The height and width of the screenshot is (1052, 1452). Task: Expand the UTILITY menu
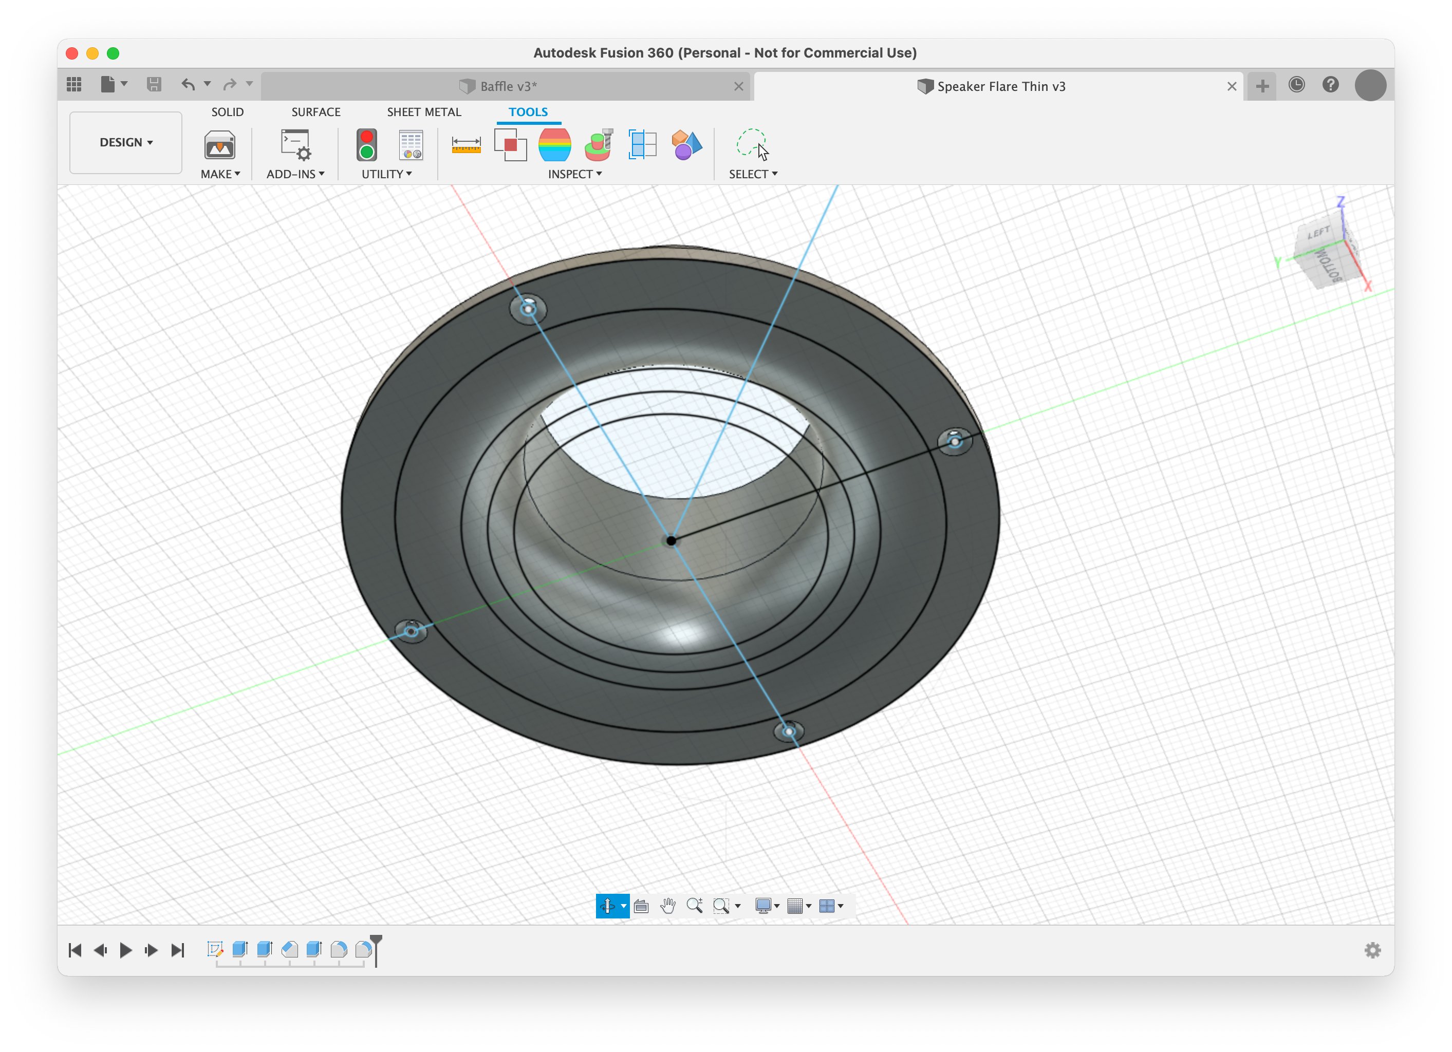(387, 174)
